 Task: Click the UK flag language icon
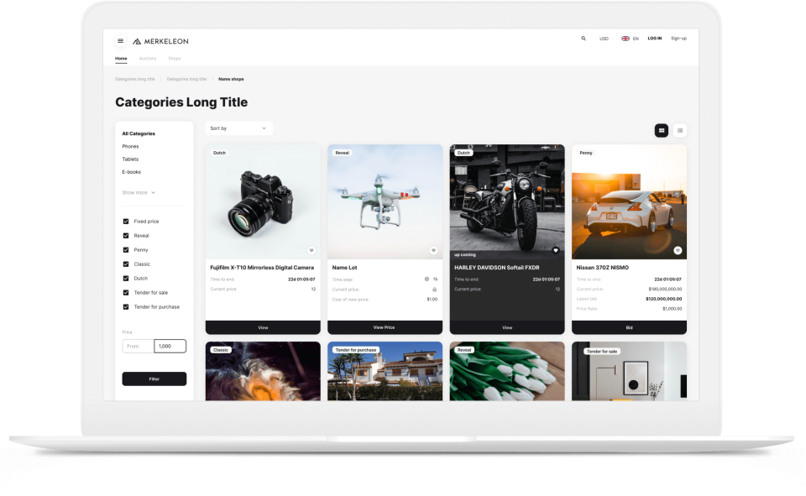625,39
